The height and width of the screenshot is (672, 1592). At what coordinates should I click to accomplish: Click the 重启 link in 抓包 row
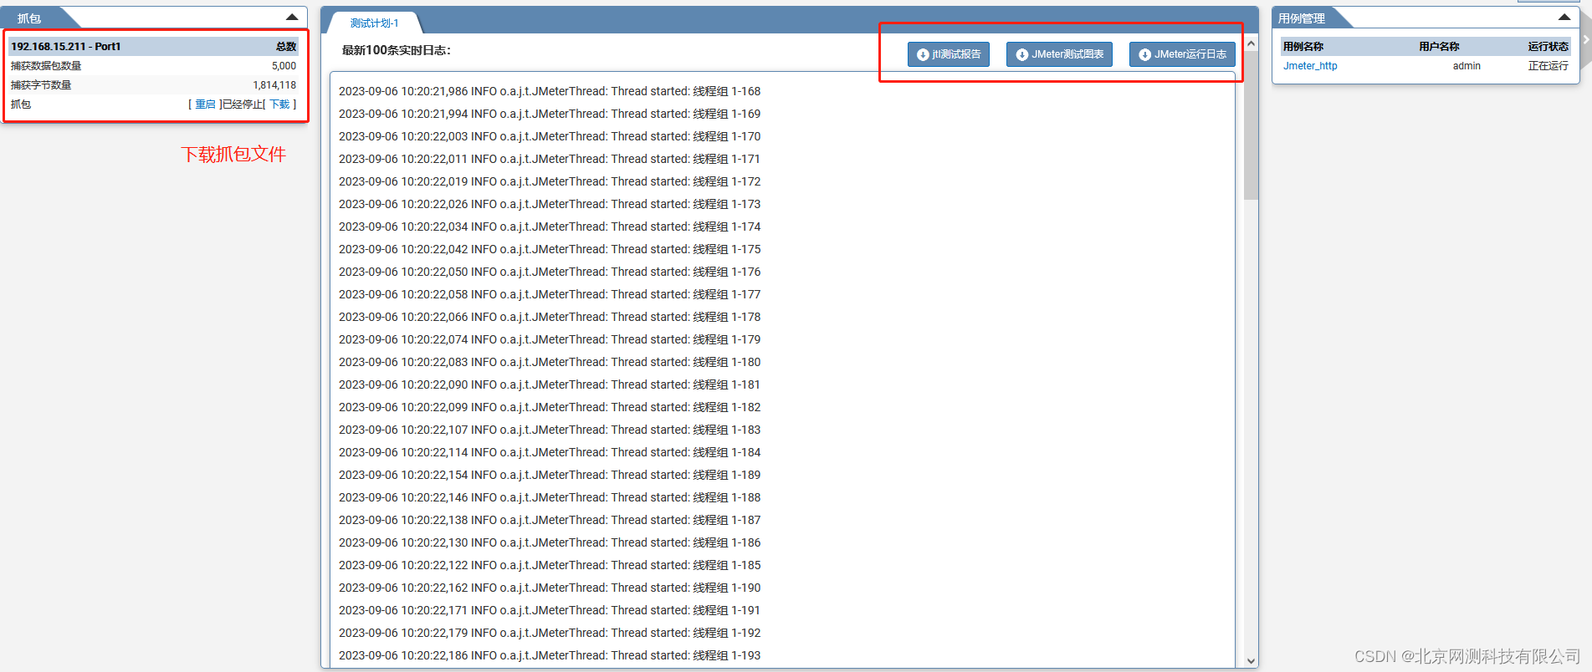click(x=205, y=104)
